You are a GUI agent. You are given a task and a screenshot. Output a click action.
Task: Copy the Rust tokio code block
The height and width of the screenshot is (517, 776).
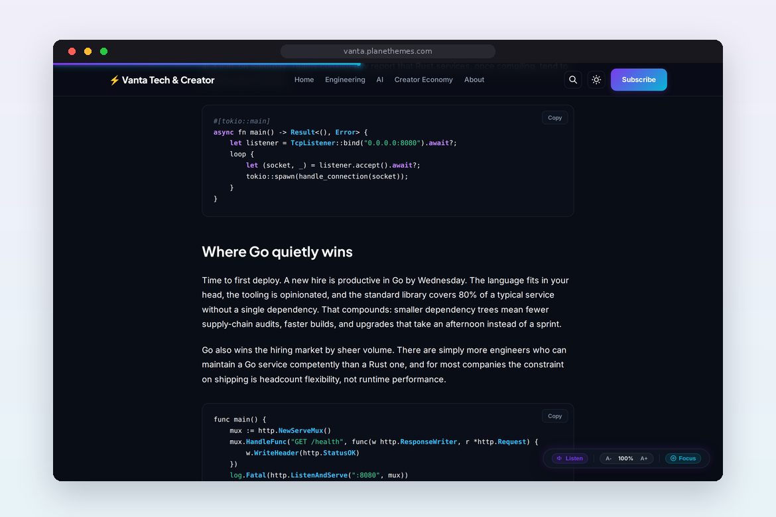click(554, 118)
